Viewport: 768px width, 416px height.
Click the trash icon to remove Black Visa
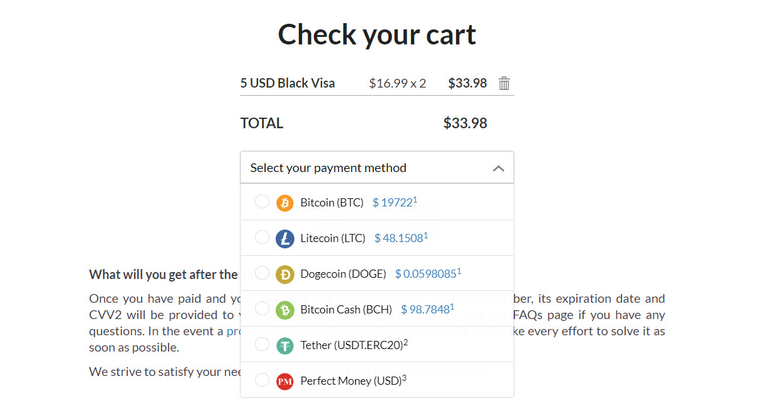504,83
